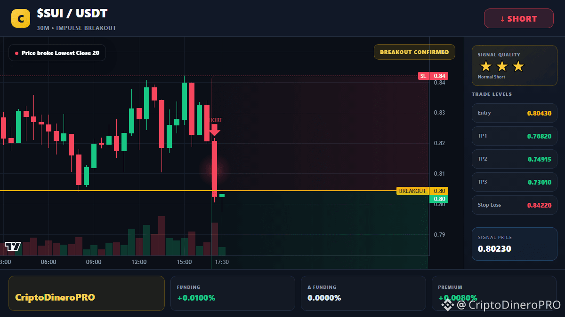Click the Funding +0.0100% card
Image resolution: width=565 pixels, height=317 pixels.
click(233, 293)
